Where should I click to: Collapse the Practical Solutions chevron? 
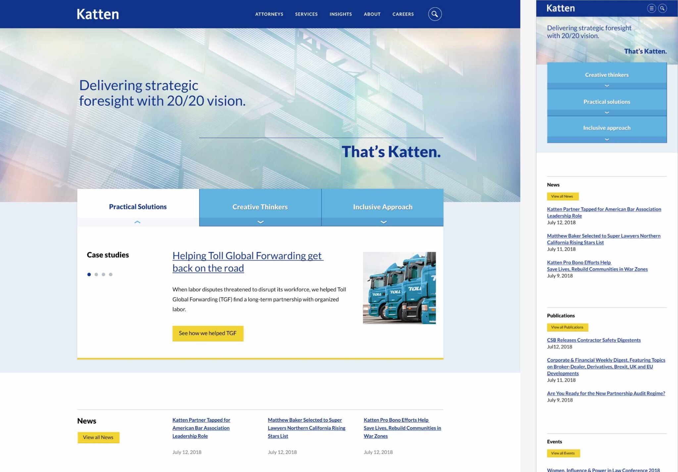point(137,222)
